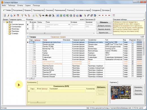Uncheck Изделие for Системный блок row
The width and height of the screenshot is (147, 110).
point(133,61)
